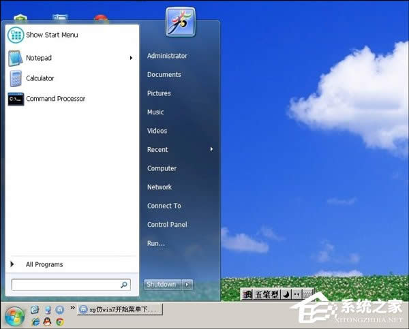Launch QQ penguin from Quick Launch
This screenshot has width=409, height=329.
coord(47,322)
